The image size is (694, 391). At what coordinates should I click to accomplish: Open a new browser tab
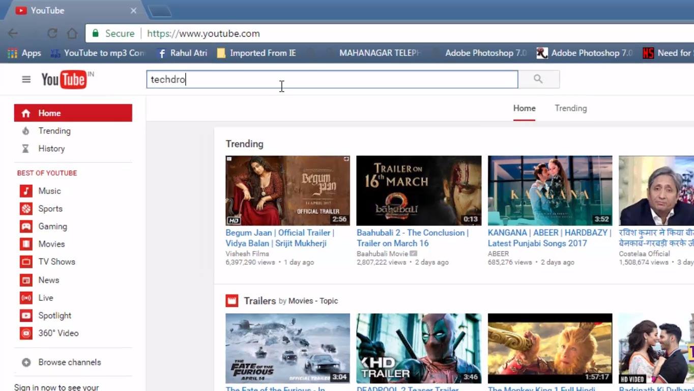click(x=159, y=11)
